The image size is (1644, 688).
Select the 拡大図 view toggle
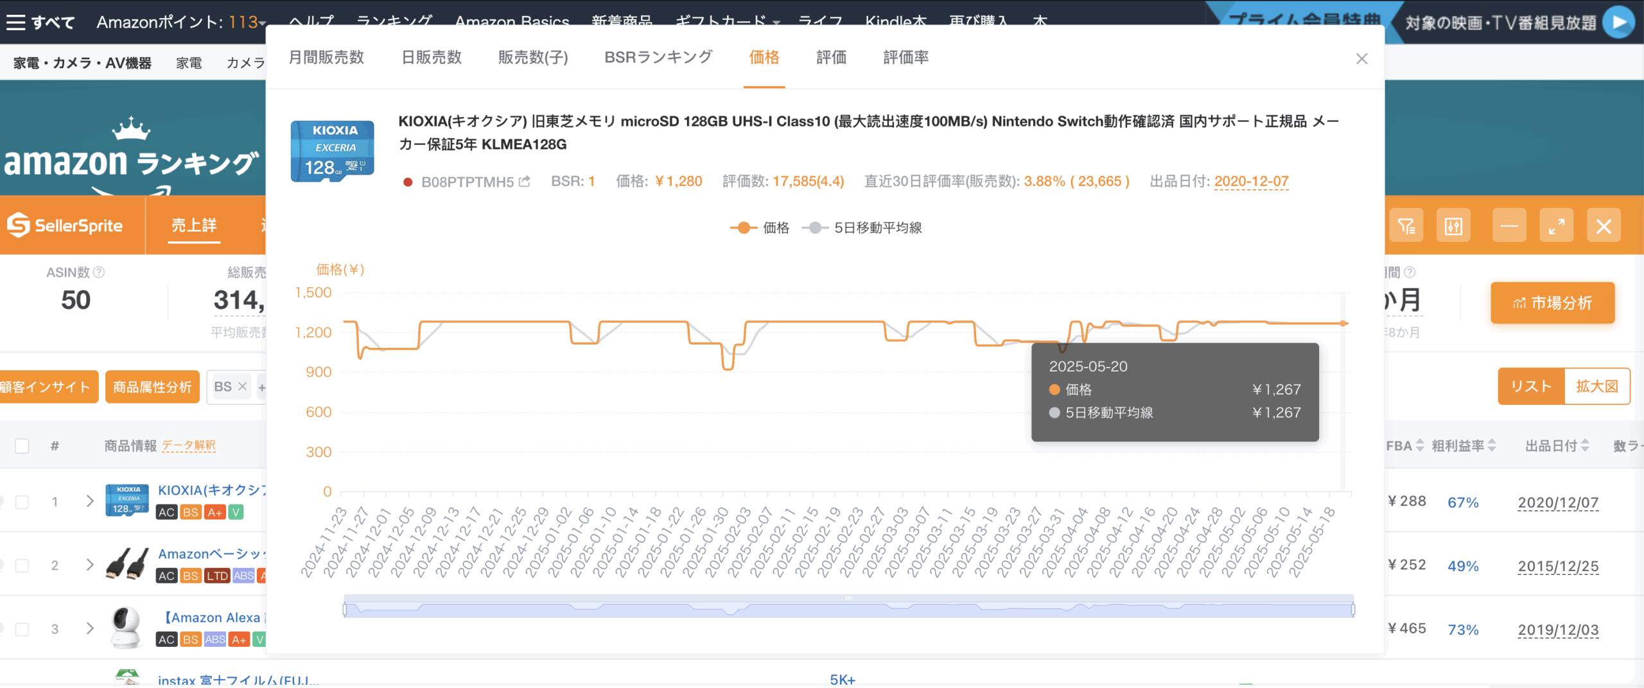(1597, 386)
